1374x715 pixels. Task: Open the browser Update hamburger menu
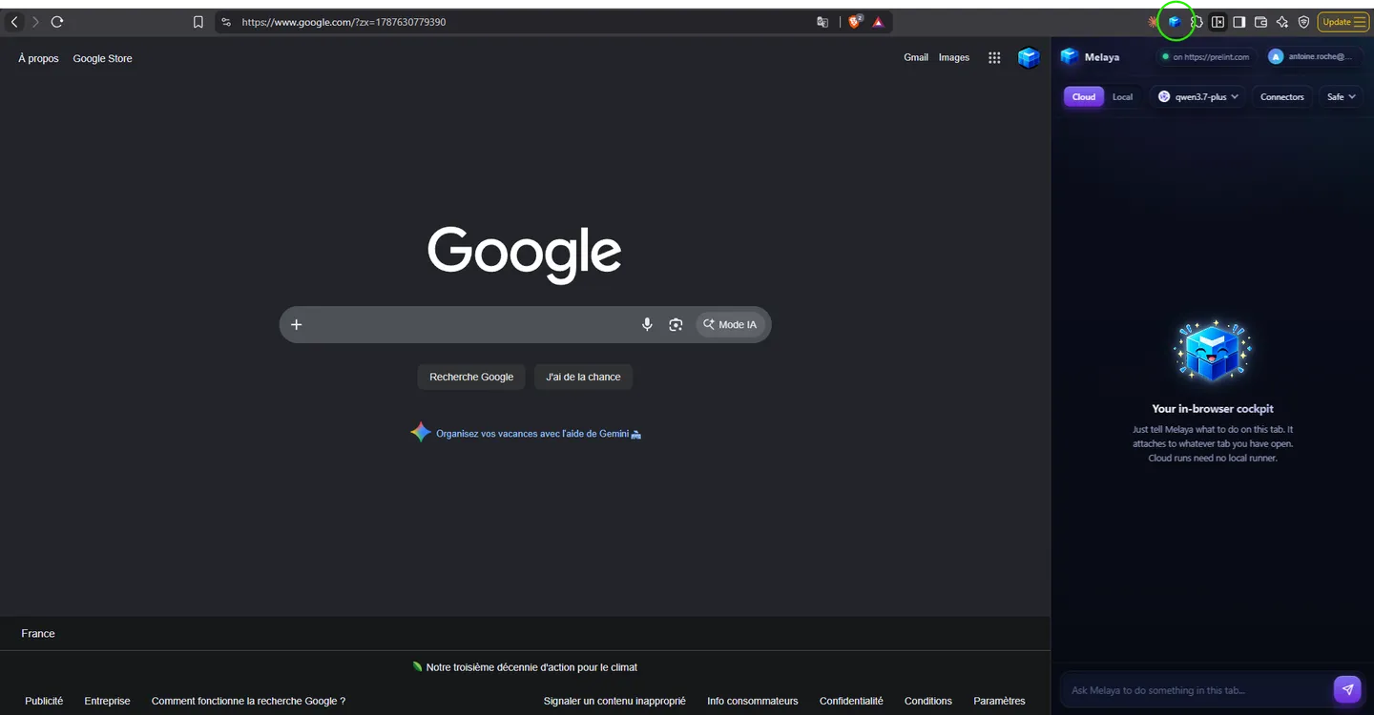coord(1343,22)
